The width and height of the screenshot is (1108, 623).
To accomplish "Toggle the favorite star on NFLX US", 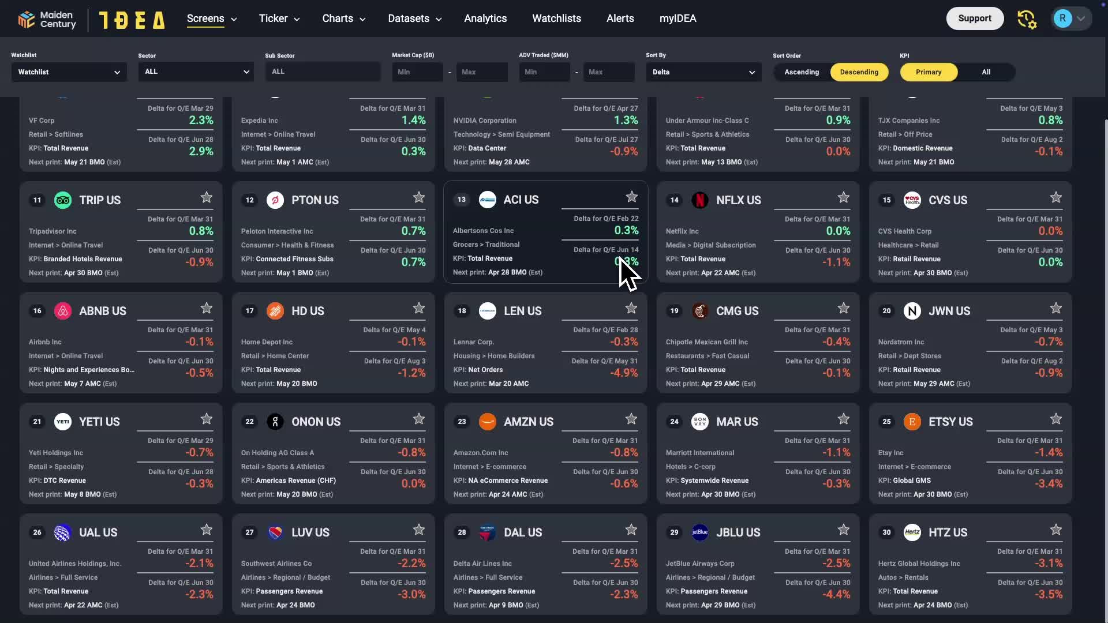I will (x=844, y=198).
